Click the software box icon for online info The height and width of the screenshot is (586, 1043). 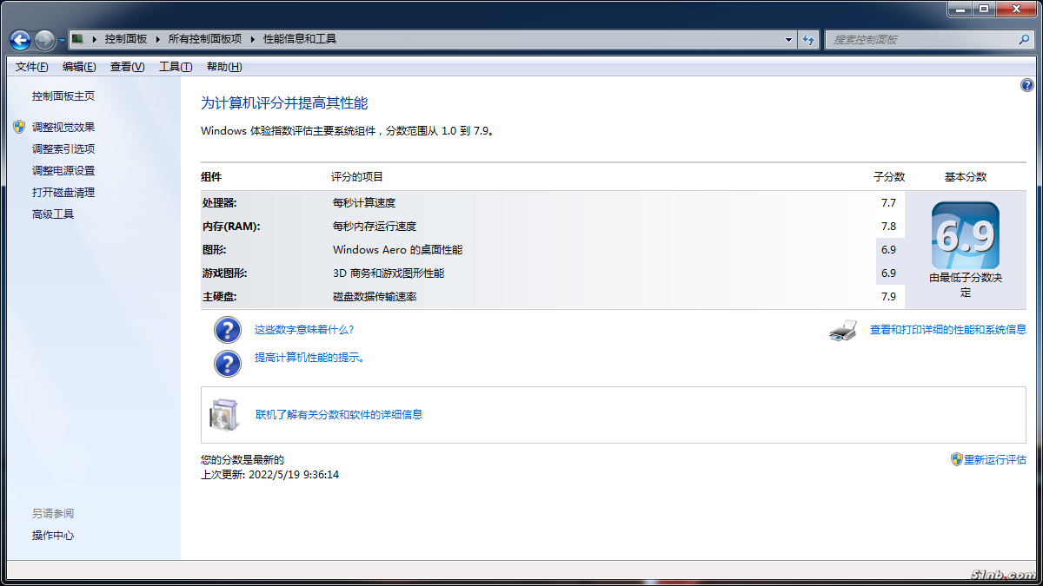tap(223, 415)
